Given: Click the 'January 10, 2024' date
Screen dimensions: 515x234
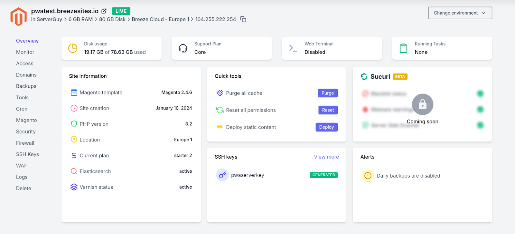Looking at the screenshot, I should tap(174, 108).
